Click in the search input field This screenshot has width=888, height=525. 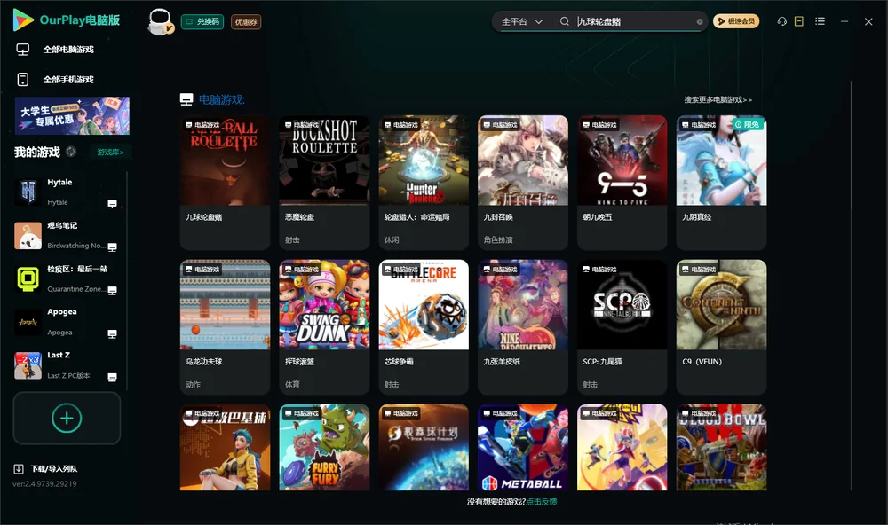click(x=634, y=21)
